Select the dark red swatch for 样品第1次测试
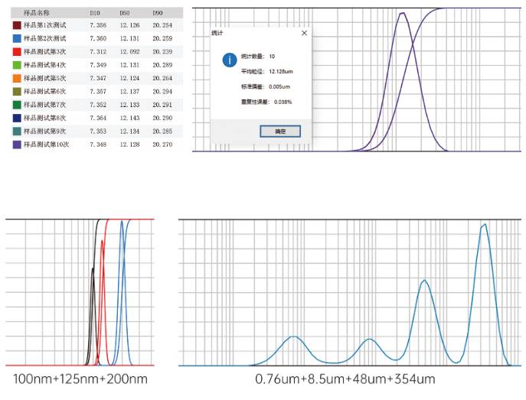Image resolution: width=526 pixels, height=400 pixels. (x=17, y=25)
